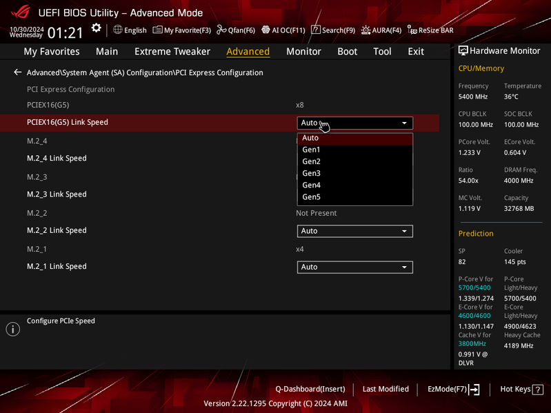Open AURA(F4) lighting icon
This screenshot has width=551, height=413.
(365, 30)
